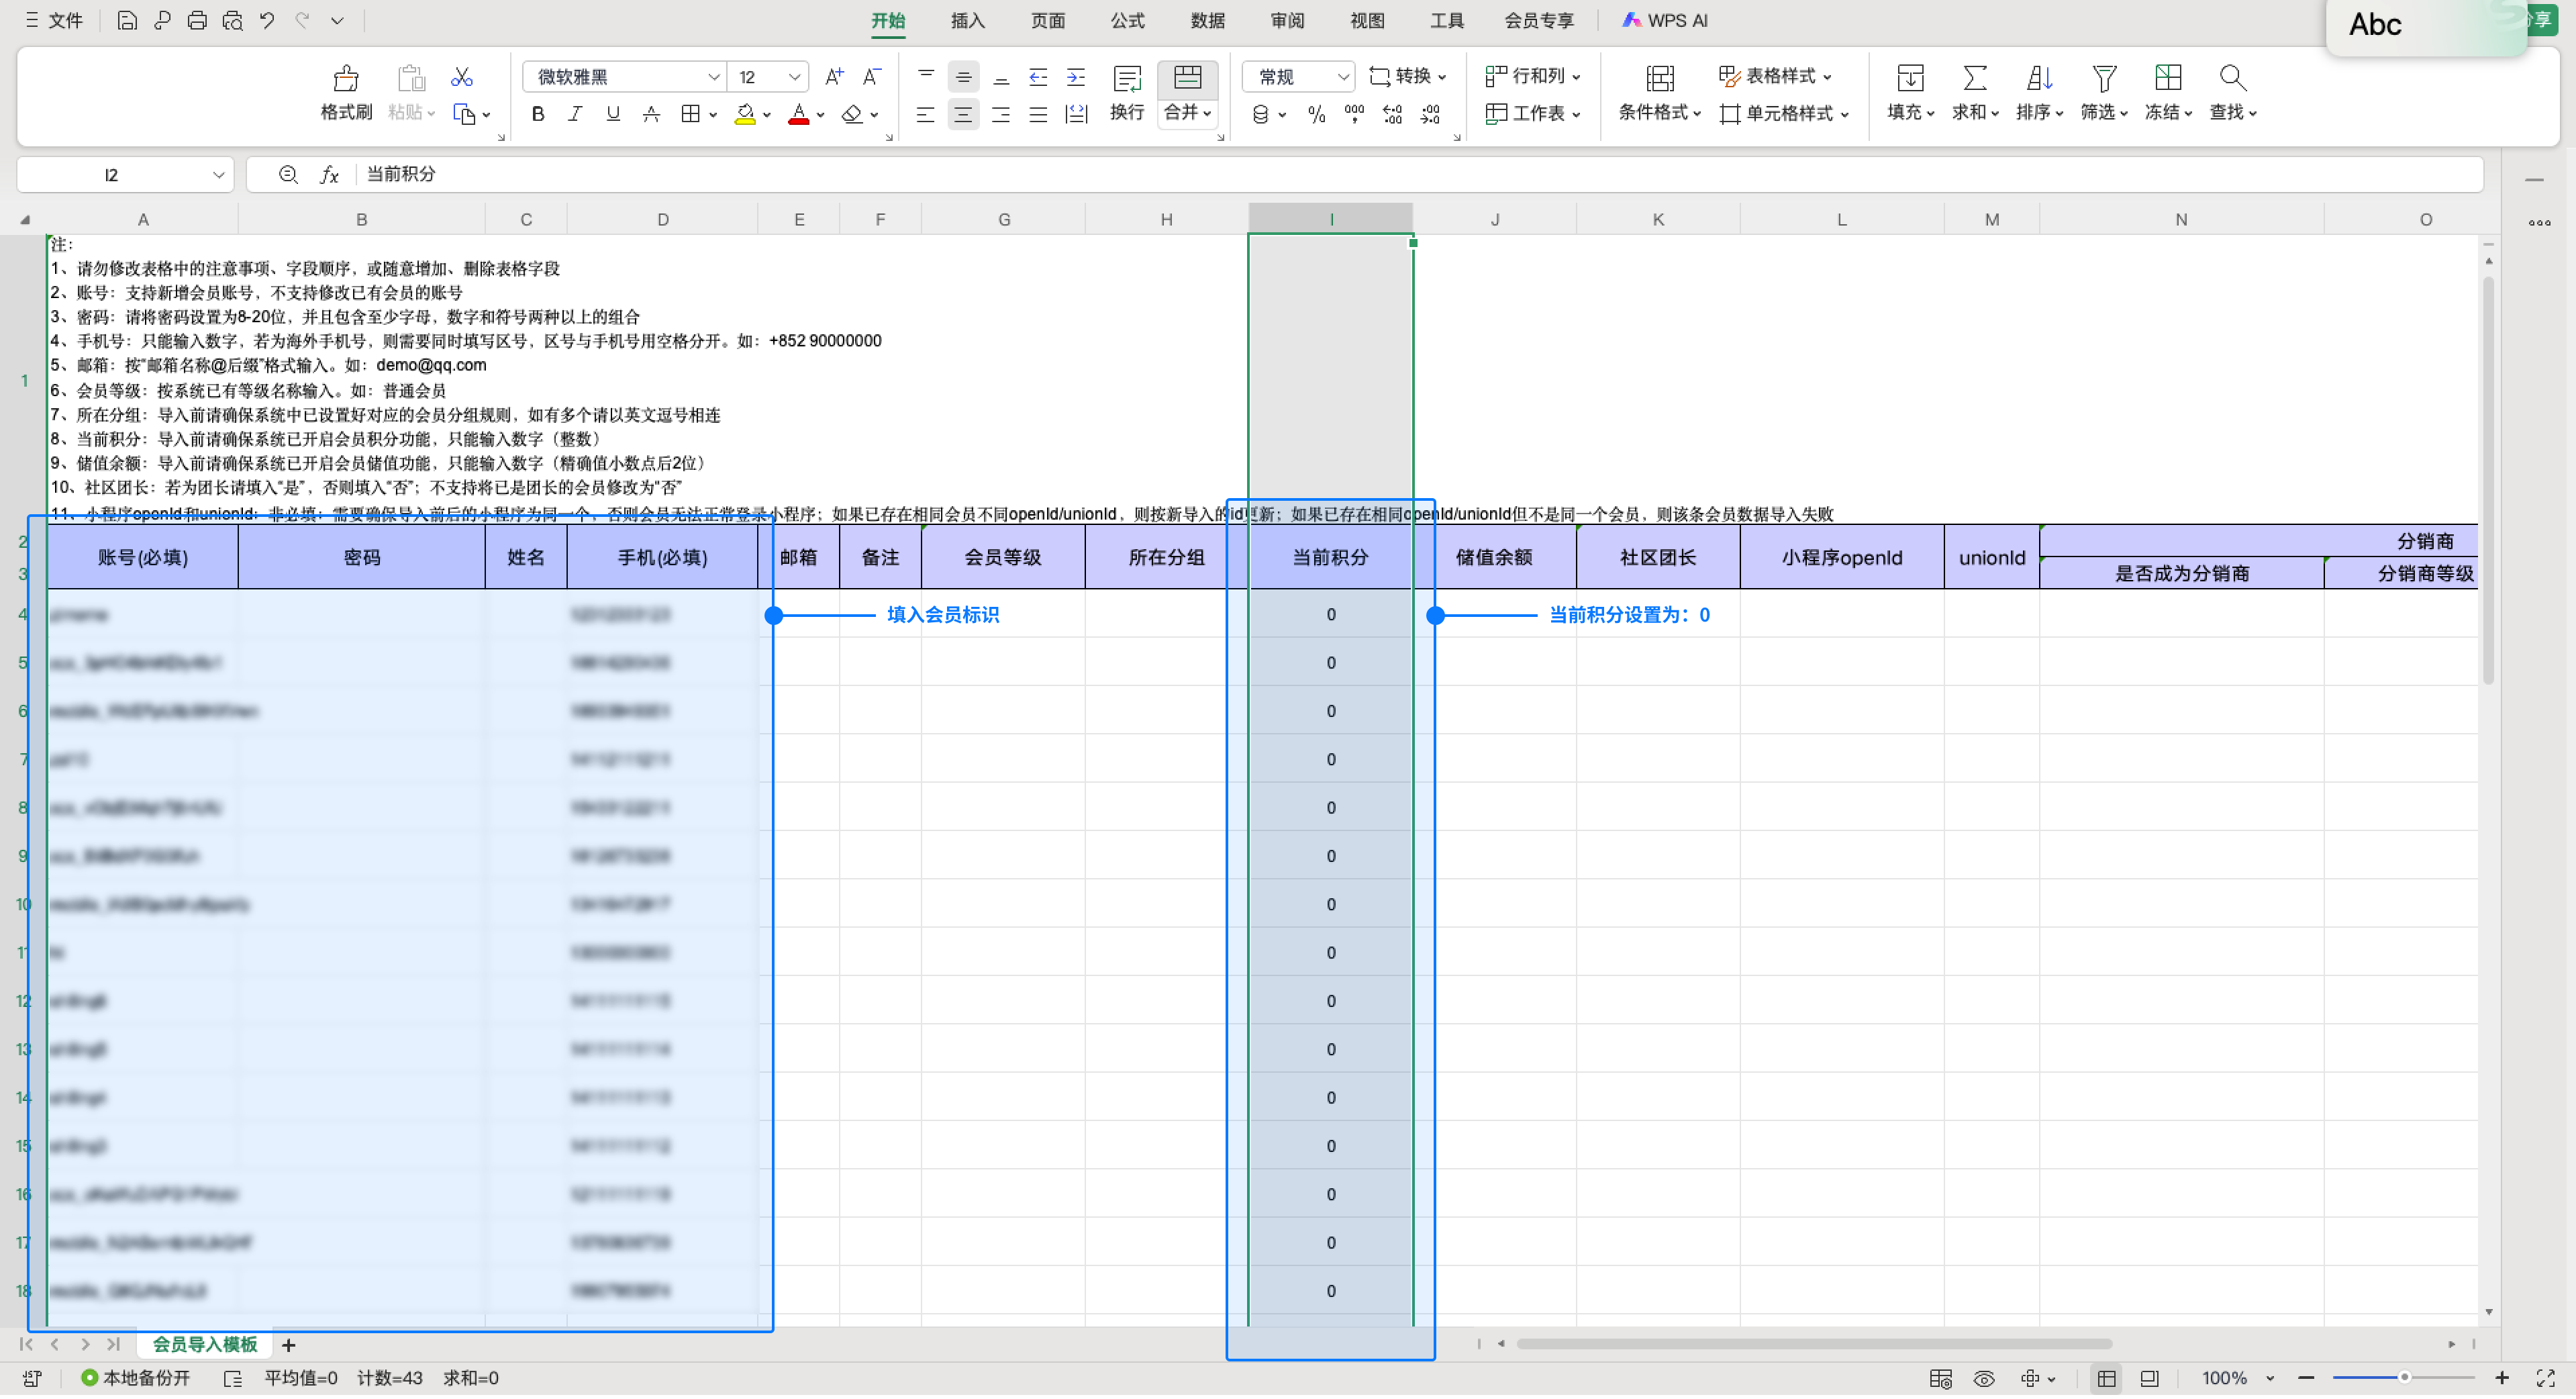Click the cell name box showing I2
Image resolution: width=2576 pixels, height=1399 pixels.
(112, 175)
